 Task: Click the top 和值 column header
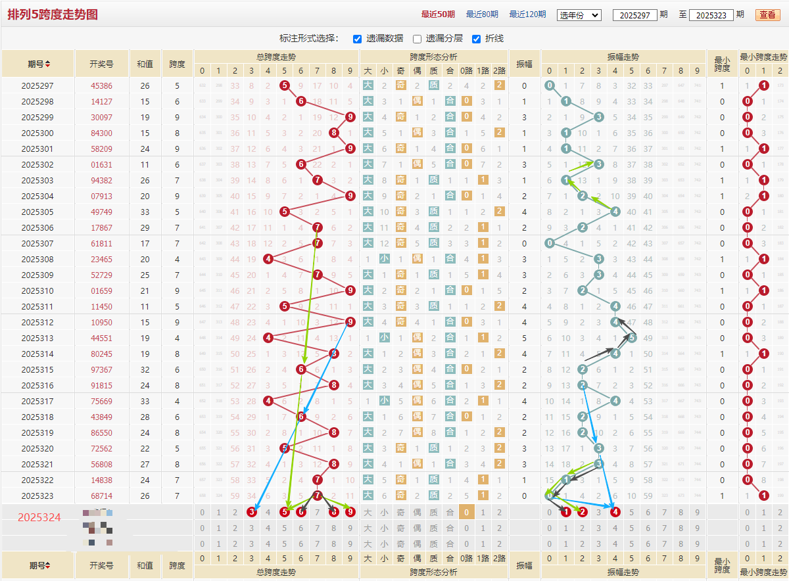pos(145,64)
